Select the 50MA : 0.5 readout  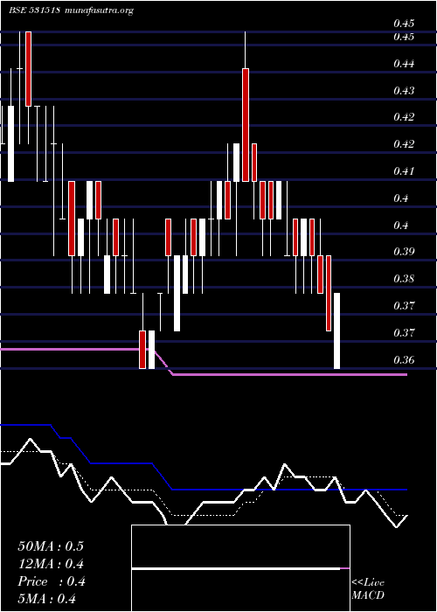pos(51,546)
